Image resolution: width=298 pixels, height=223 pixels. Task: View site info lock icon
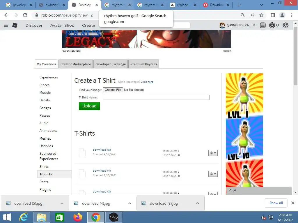point(37,15)
